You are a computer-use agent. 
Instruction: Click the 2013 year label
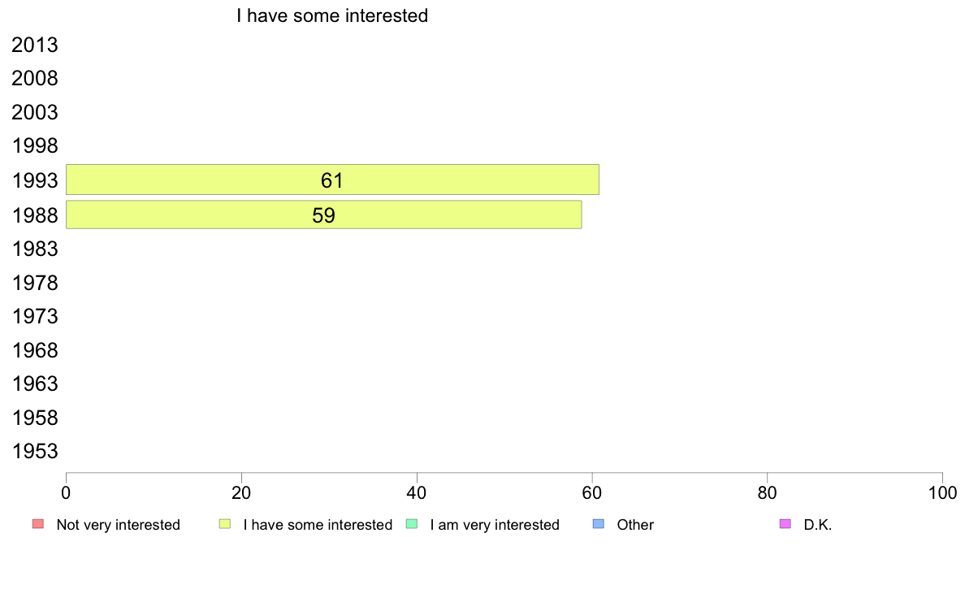point(35,45)
